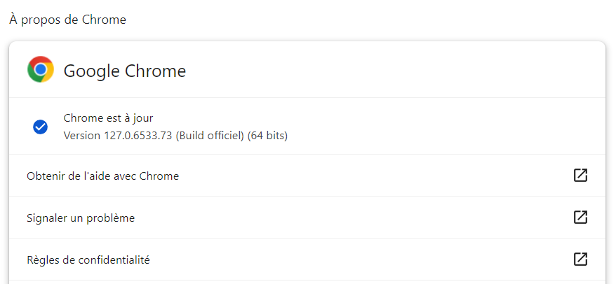Select the "Signaler un problème" row label
Viewport: 616px width, 284px height.
tap(81, 218)
